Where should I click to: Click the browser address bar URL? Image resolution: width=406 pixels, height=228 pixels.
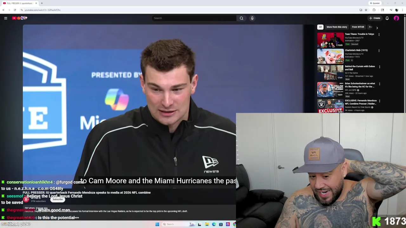click(43, 10)
